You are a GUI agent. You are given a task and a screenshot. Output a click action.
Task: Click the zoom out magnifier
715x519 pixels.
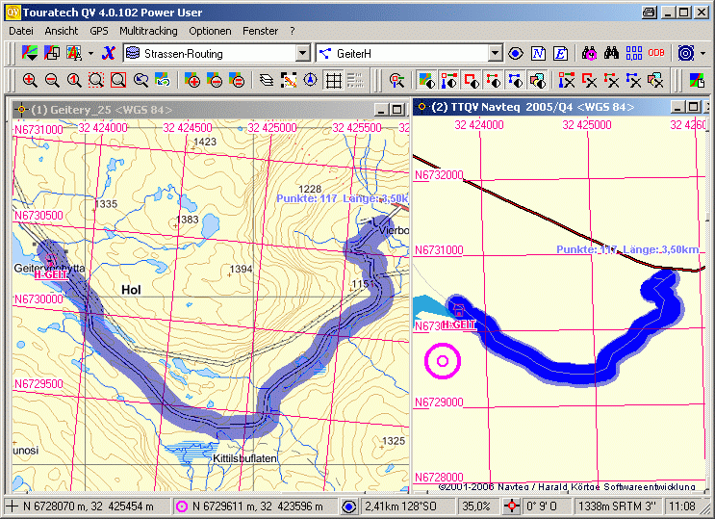point(52,81)
